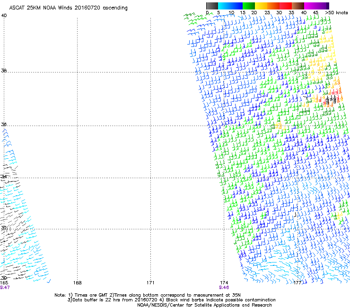Screen dimensions: 350x308
Task: Click the purple time stamp '9:47'
Action: (x=5, y=288)
